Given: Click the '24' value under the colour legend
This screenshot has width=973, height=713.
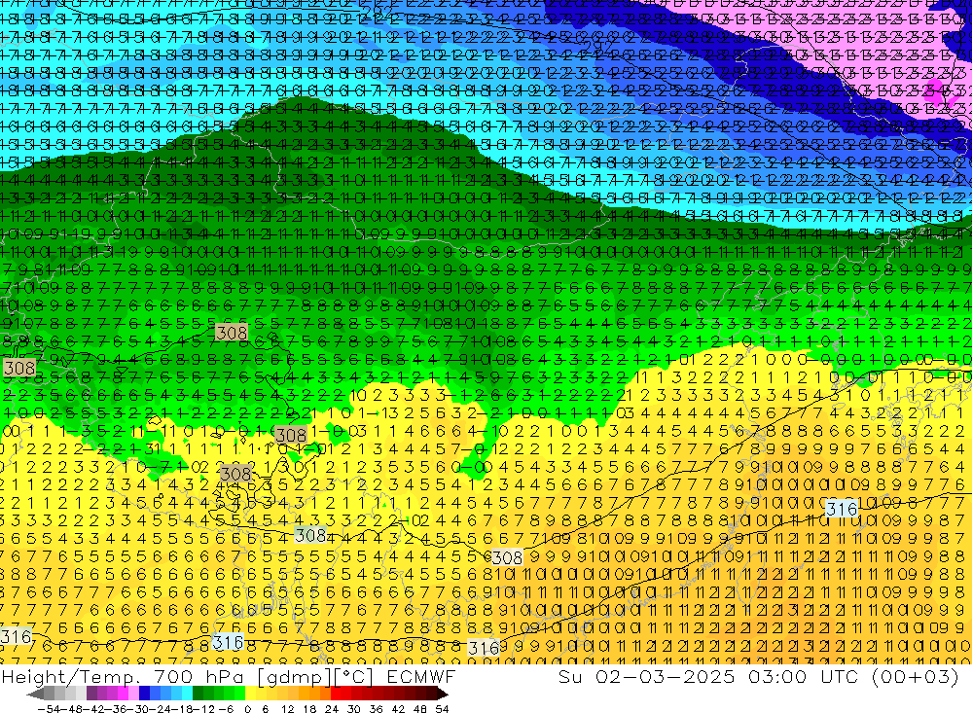Looking at the screenshot, I should (332, 709).
